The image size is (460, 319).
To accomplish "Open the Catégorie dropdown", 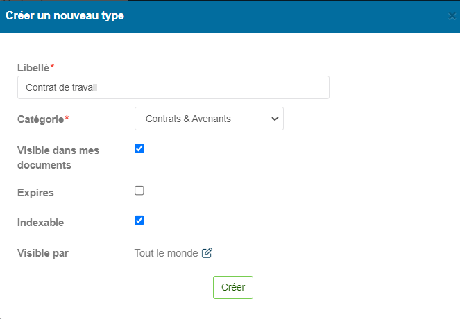I will tap(209, 119).
